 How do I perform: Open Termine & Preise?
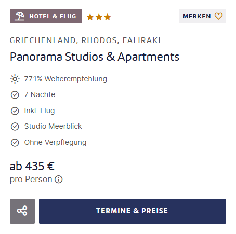coord(133,211)
